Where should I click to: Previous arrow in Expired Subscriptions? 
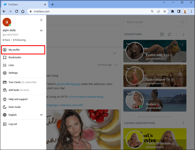pyautogui.click(x=176, y=123)
